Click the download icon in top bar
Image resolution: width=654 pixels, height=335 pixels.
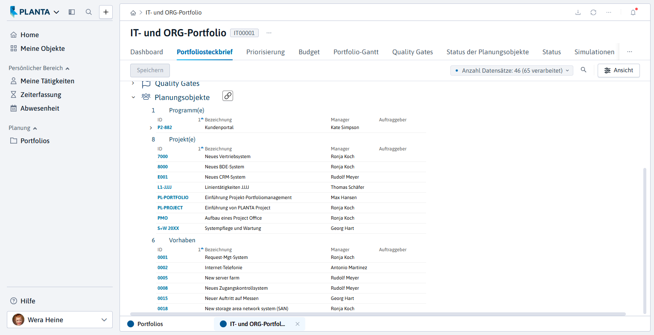point(578,12)
